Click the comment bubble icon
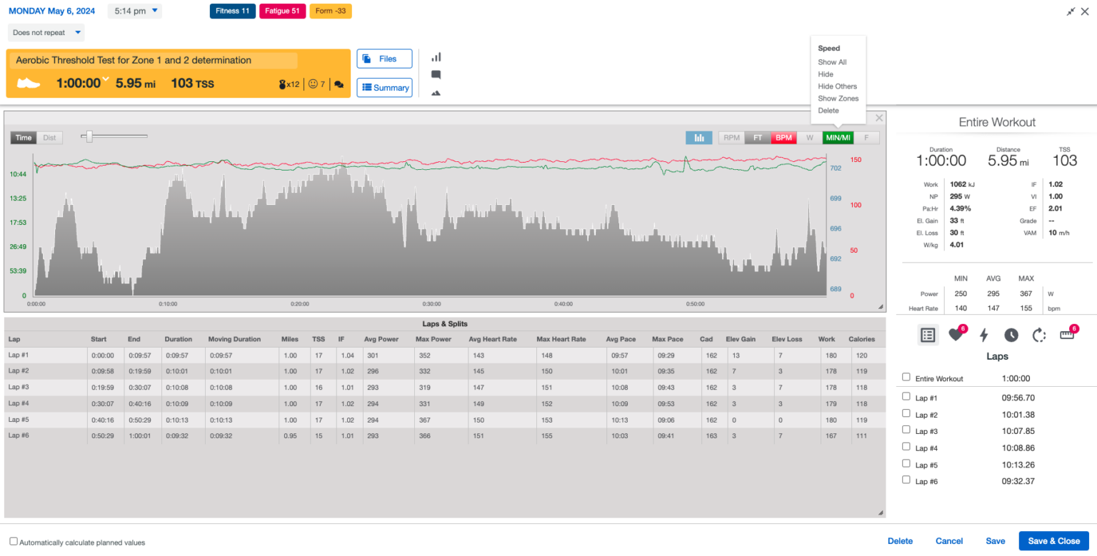The width and height of the screenshot is (1097, 556). (436, 74)
